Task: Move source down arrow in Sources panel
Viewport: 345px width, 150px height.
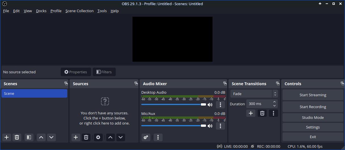Action: pos(121,137)
